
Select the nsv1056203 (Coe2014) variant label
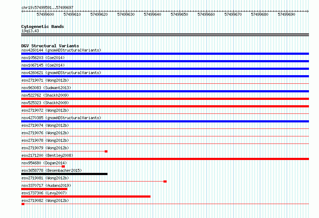pos(43,58)
